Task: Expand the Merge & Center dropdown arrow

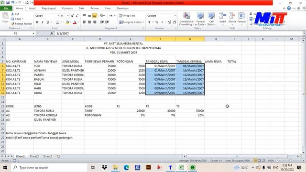Action: point(143,22)
